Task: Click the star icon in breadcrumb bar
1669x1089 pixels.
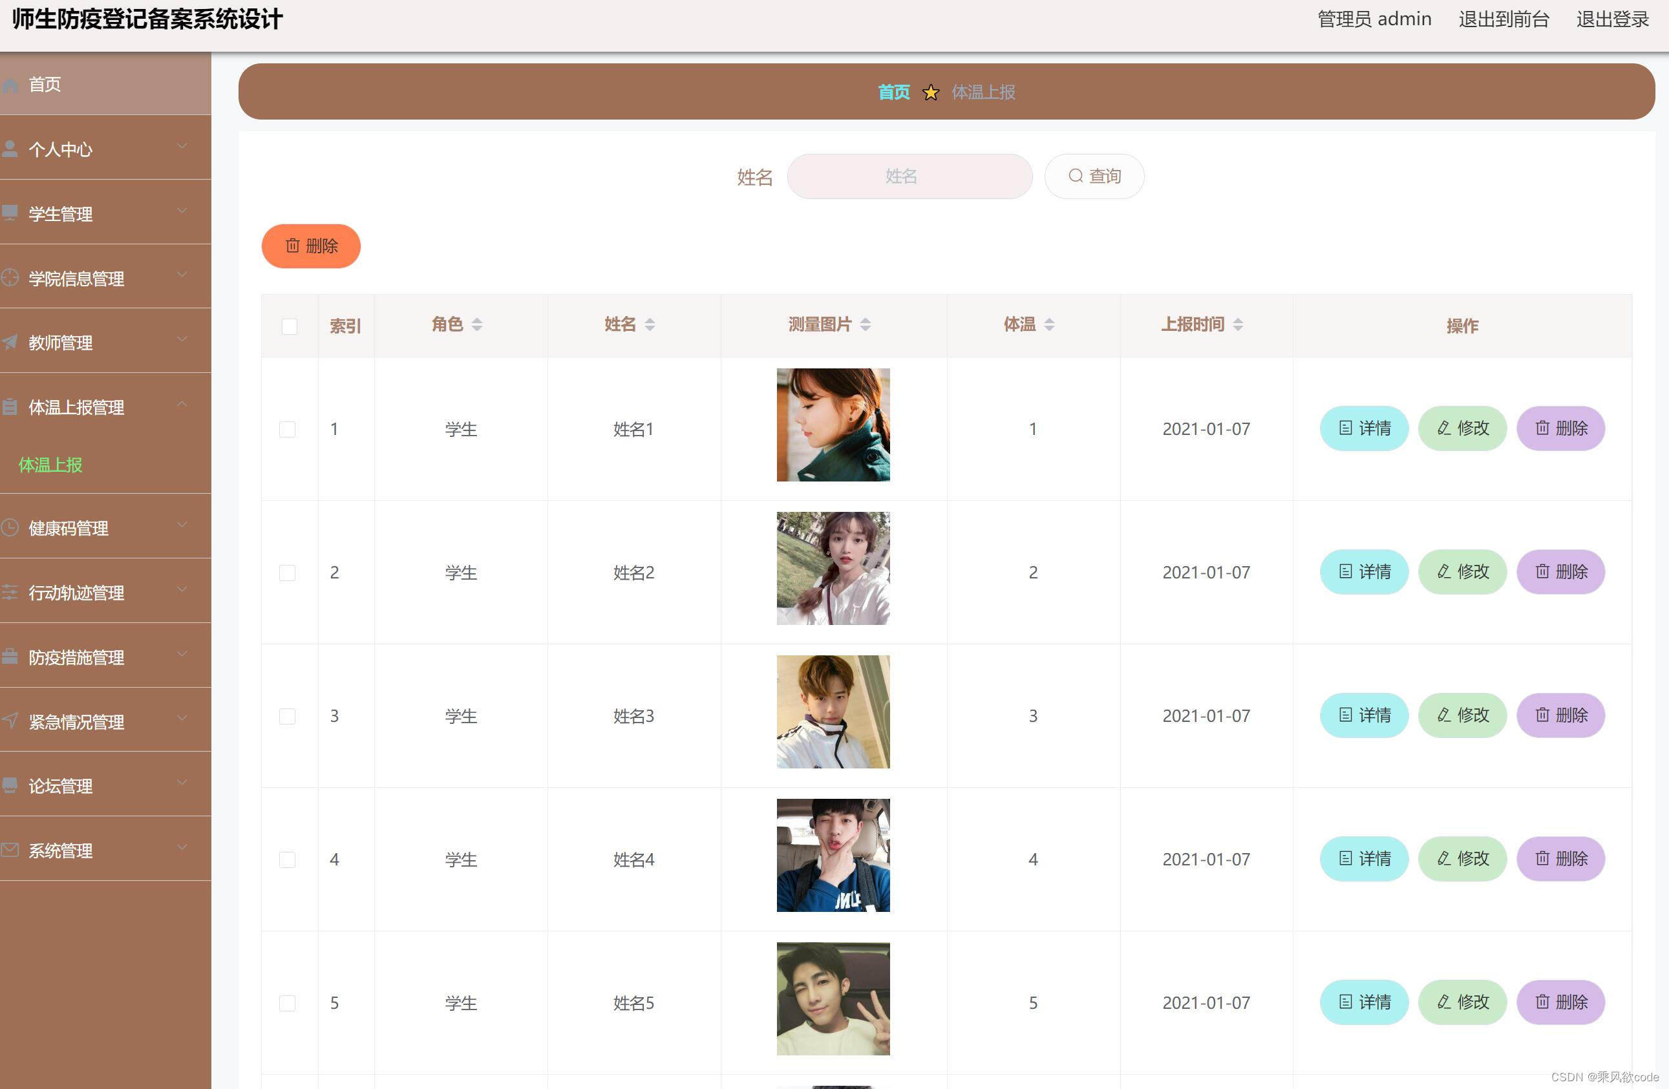Action: [931, 92]
